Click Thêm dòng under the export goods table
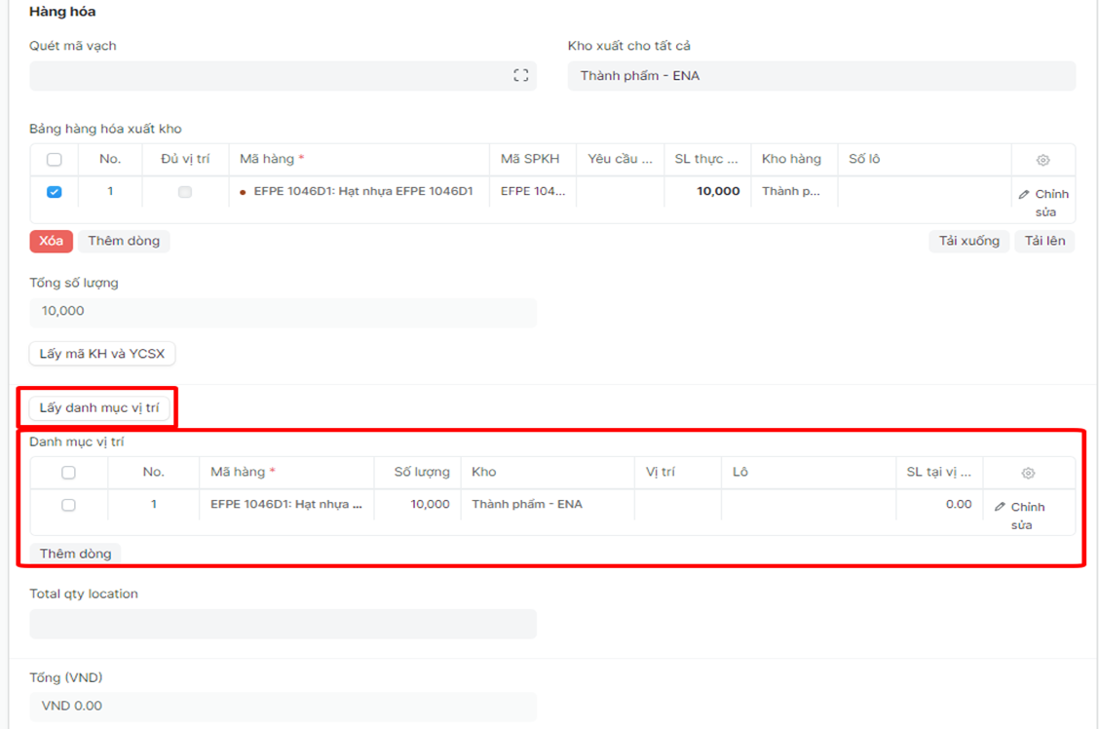The height and width of the screenshot is (729, 1099). (x=124, y=241)
